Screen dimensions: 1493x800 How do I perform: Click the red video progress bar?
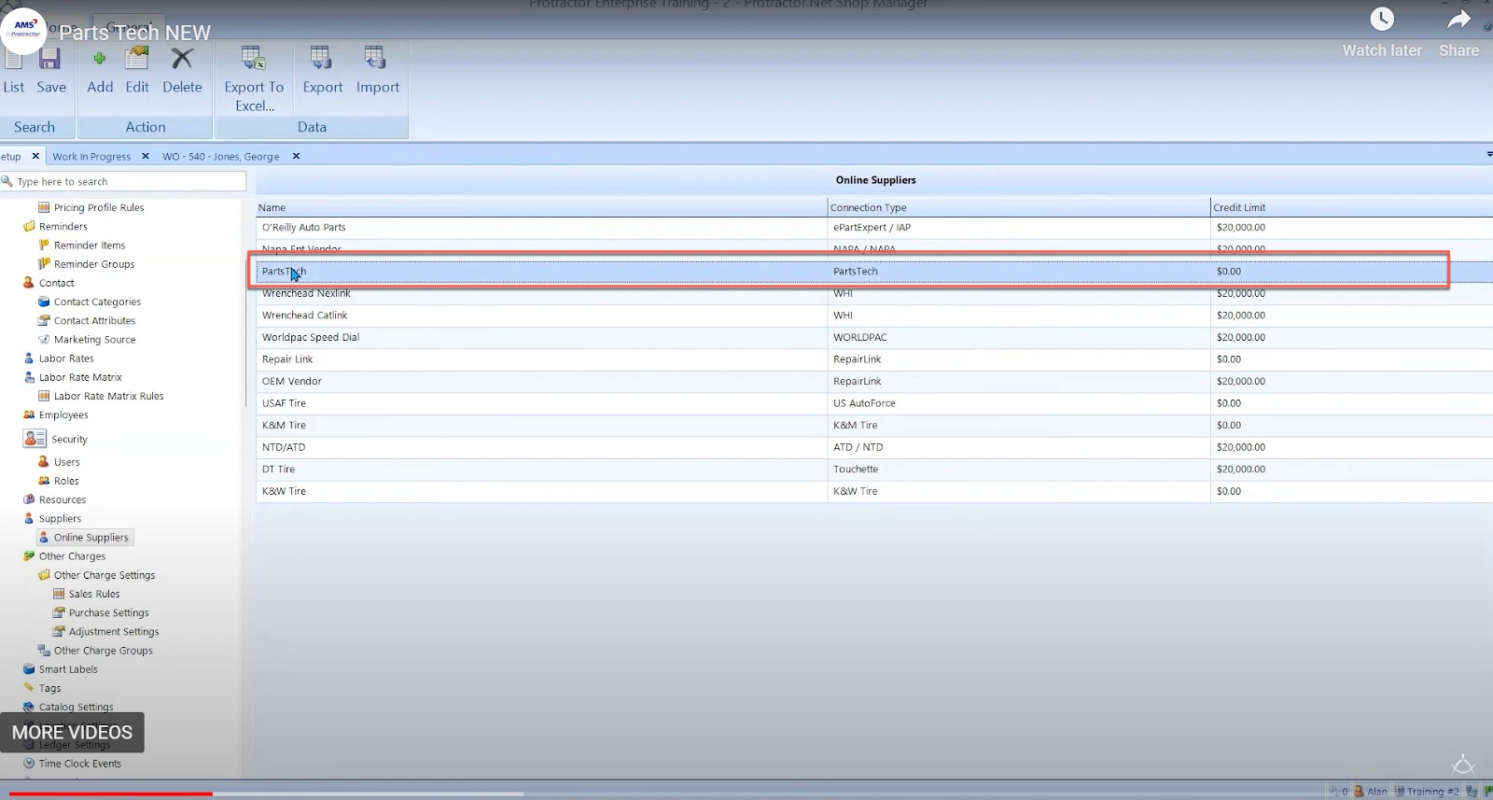[110, 794]
